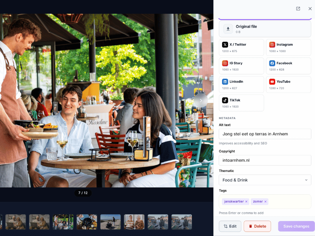The height and width of the screenshot is (236, 315).
Task: Click the 1200 × 675 size text
Action: tap(230, 51)
